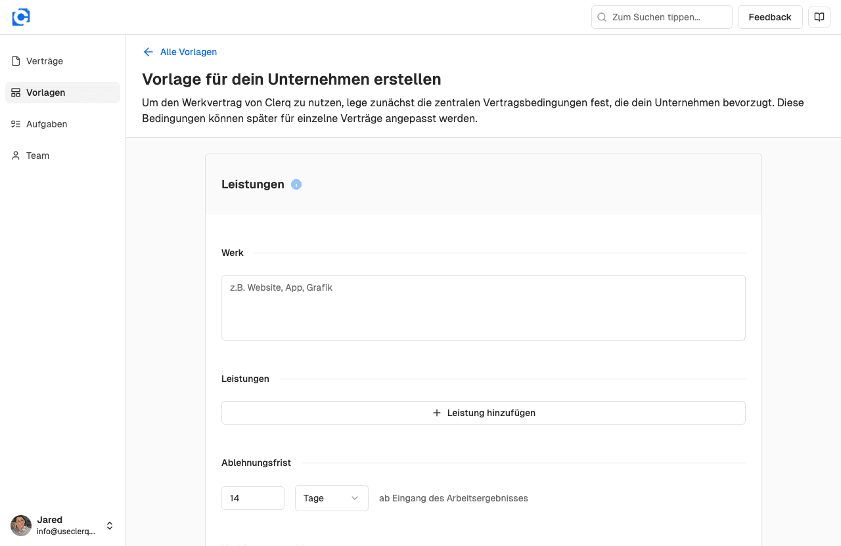Select the Verträge document icon
This screenshot has width=841, height=546.
pyautogui.click(x=14, y=60)
